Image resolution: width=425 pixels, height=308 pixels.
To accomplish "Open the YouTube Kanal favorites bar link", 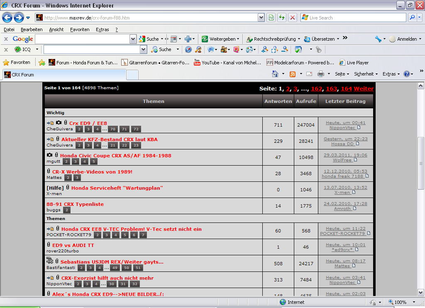I will tap(227, 63).
